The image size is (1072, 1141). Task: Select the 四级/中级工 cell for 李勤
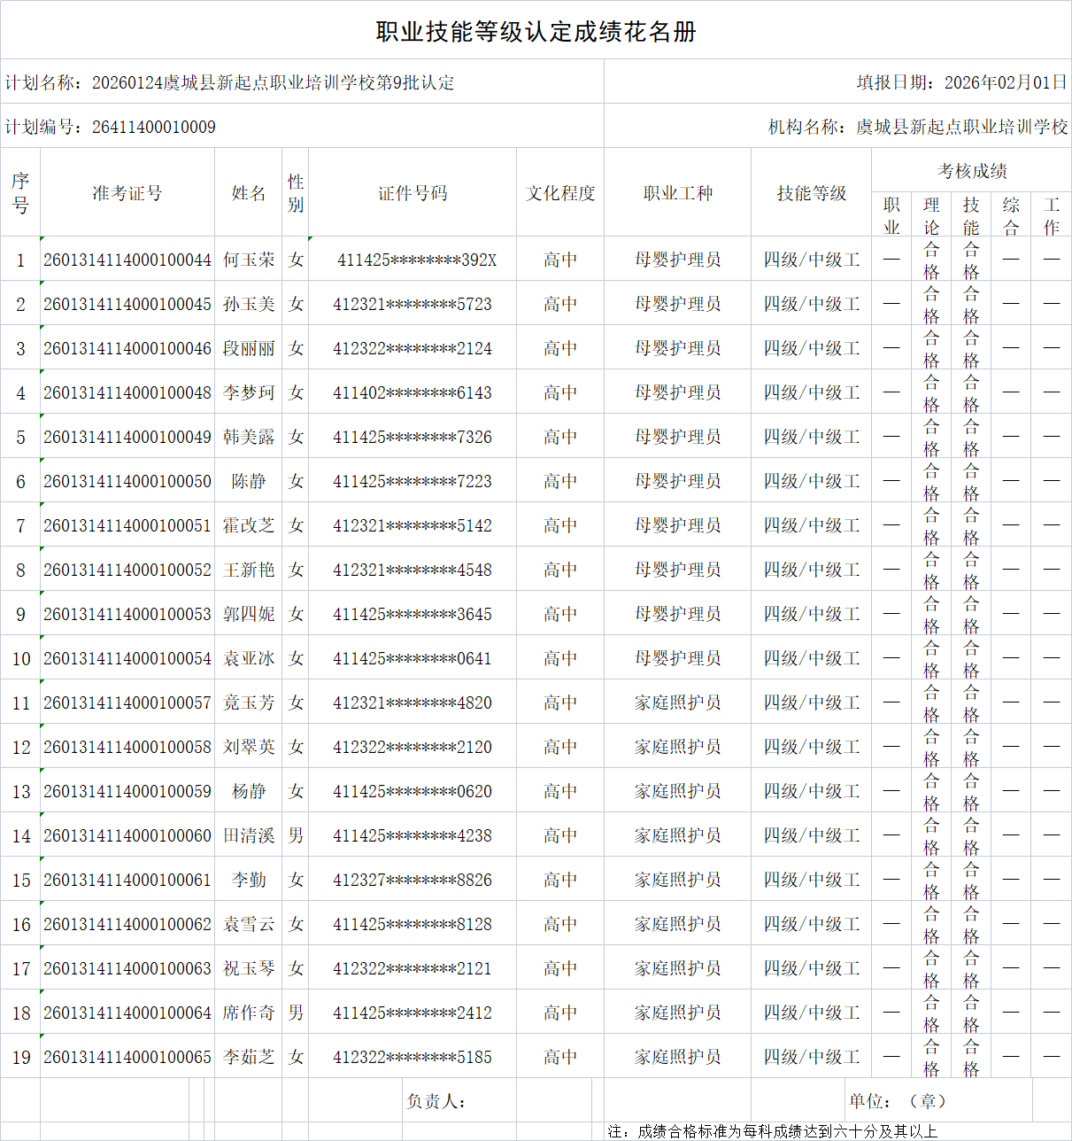pyautogui.click(x=811, y=879)
